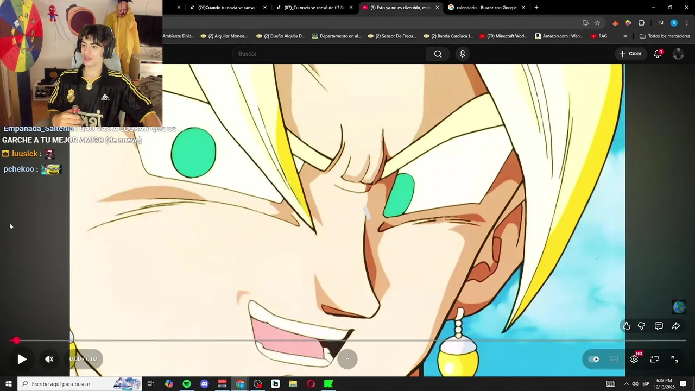
Task: Open "(2) Dueño Alquila D..." bookmark
Action: pyautogui.click(x=280, y=36)
